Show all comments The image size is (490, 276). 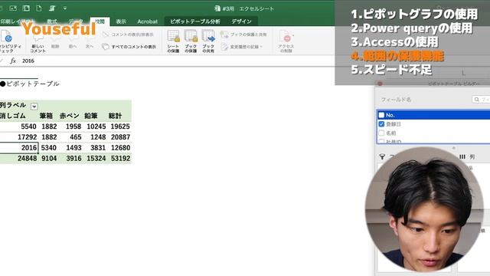coord(129,47)
